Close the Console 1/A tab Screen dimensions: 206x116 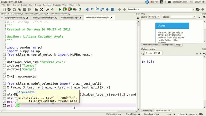pos(159,53)
